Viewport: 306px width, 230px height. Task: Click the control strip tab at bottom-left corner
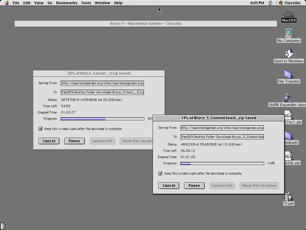pos(2,226)
